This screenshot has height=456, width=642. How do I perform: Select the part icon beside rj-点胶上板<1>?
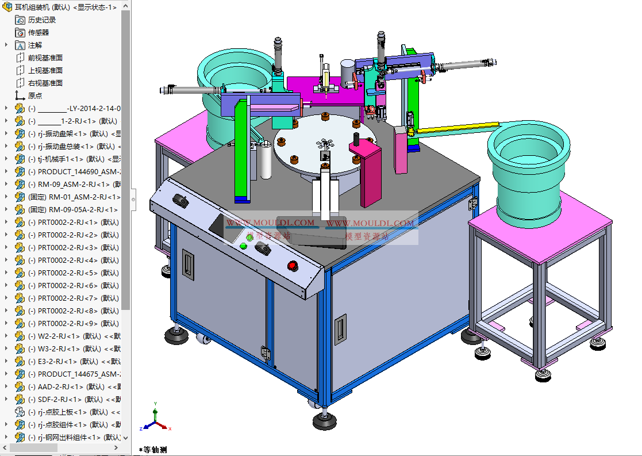coord(18,412)
